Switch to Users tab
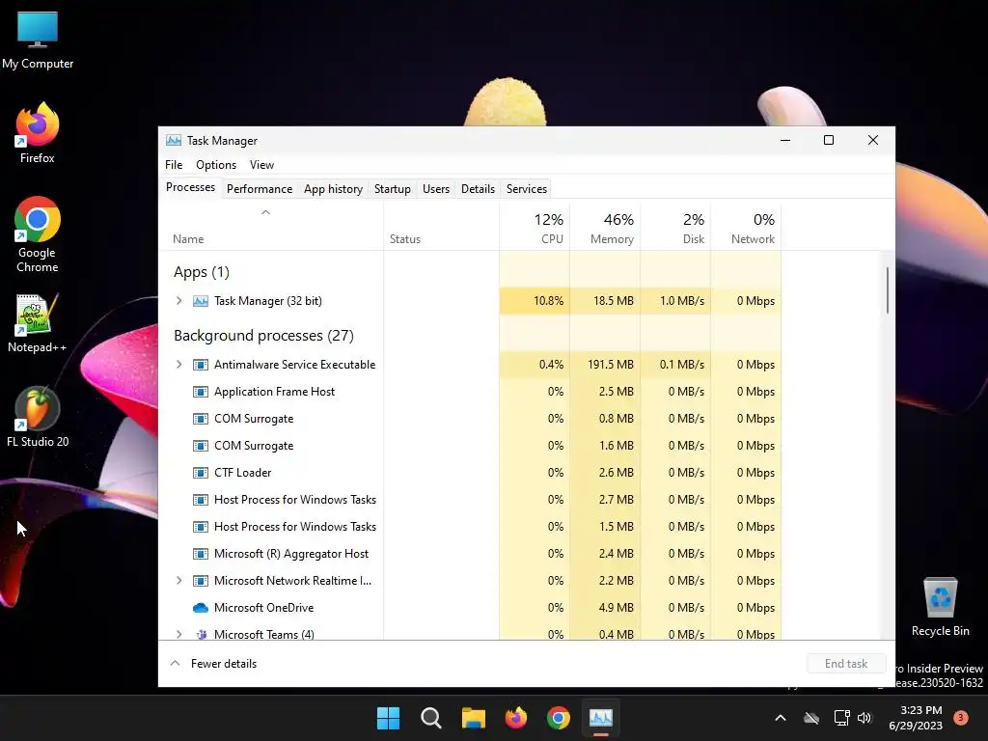Screen dimensions: 988x741 coord(436,189)
